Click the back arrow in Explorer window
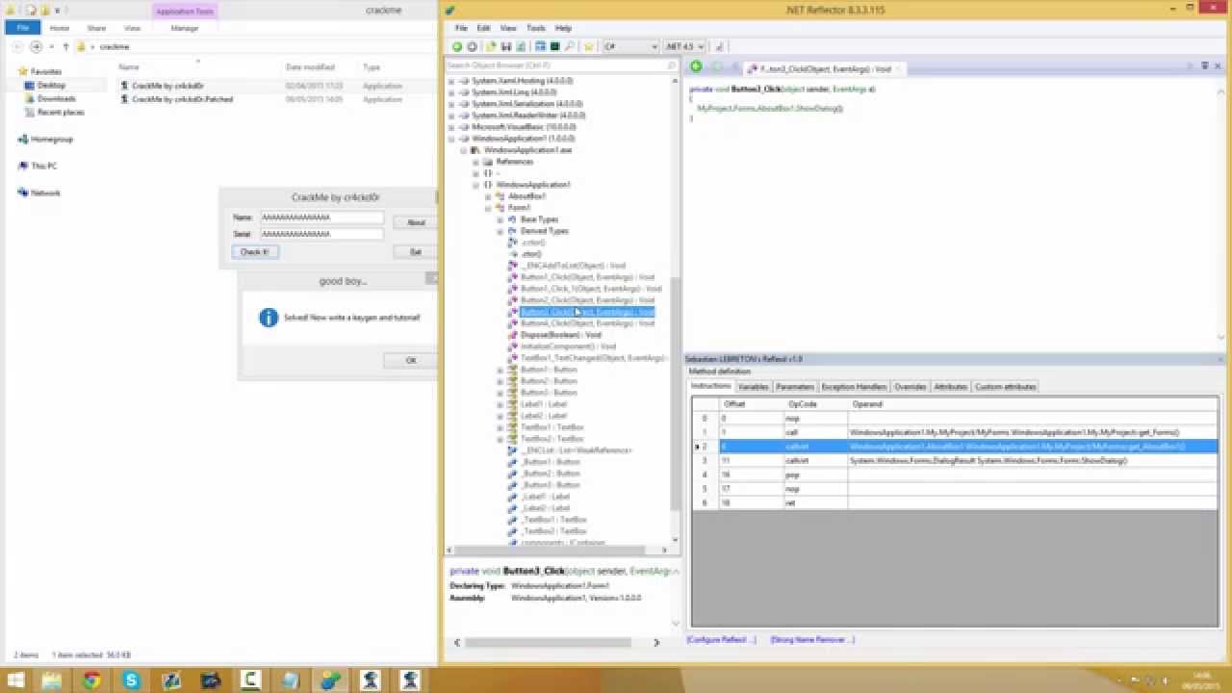The width and height of the screenshot is (1232, 693). pos(18,46)
